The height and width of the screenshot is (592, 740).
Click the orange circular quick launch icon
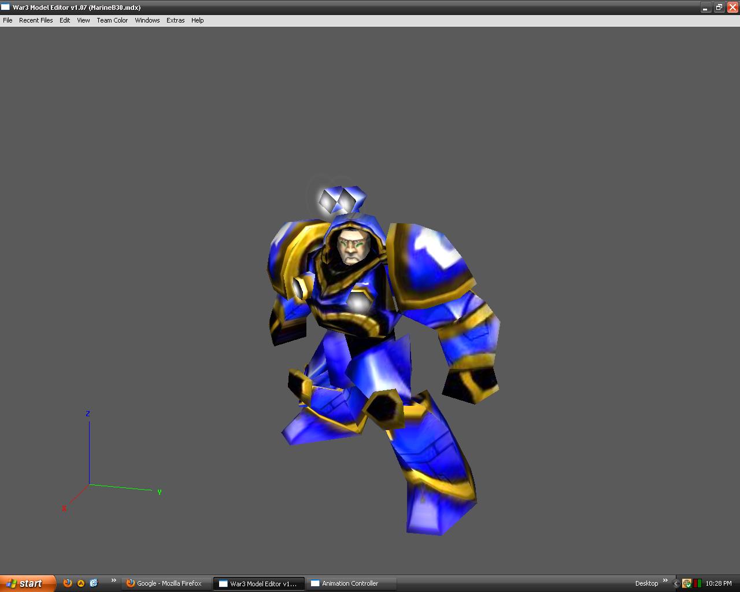(81, 583)
